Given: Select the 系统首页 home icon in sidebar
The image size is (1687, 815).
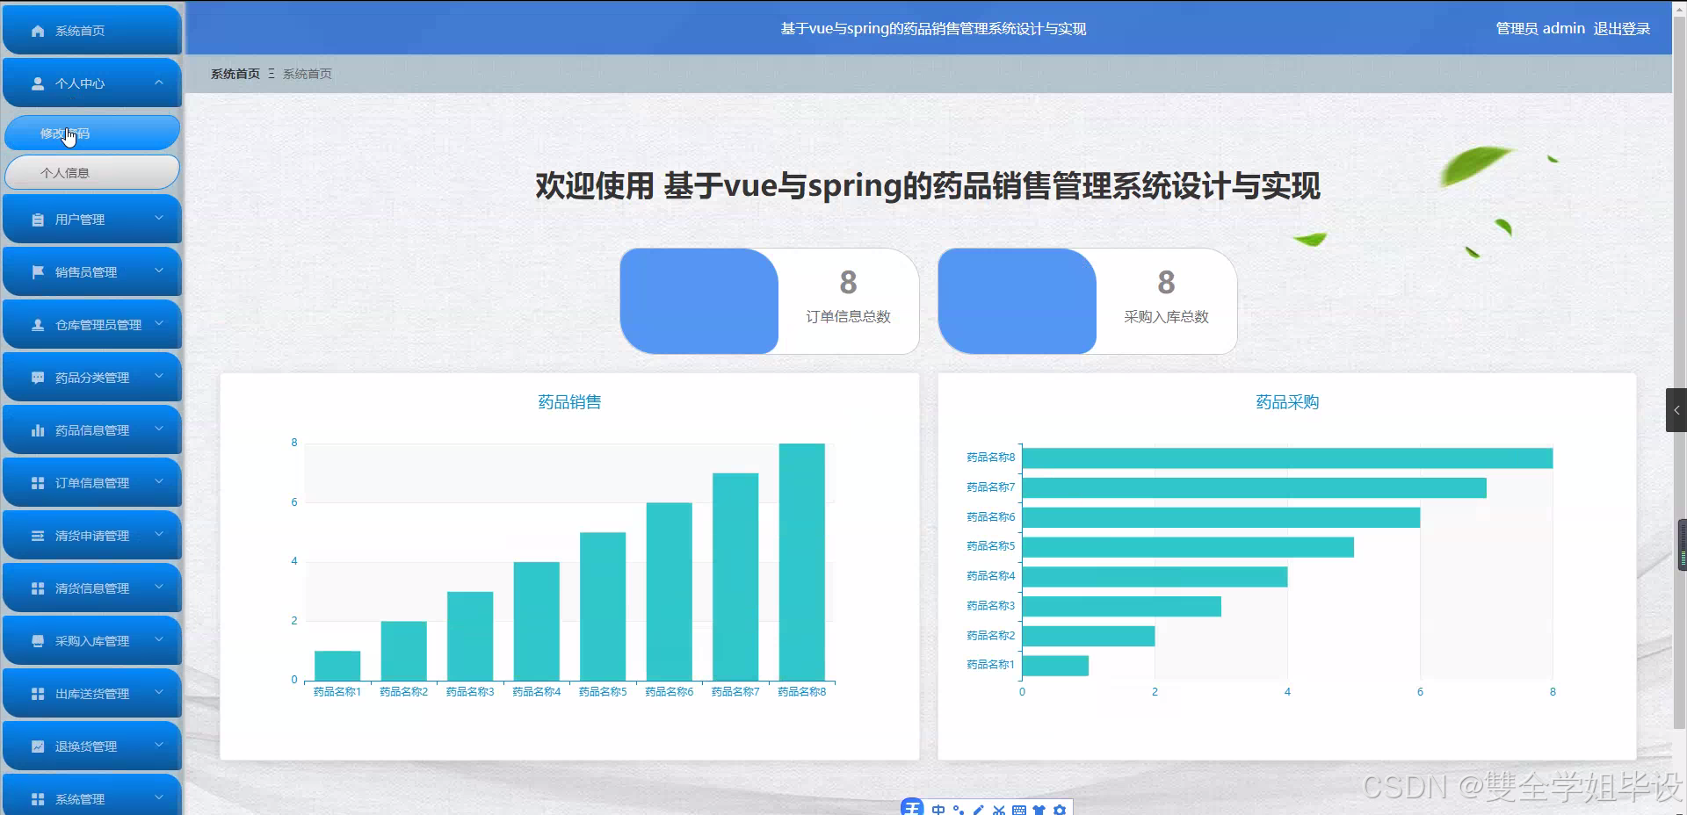Looking at the screenshot, I should coord(36,30).
